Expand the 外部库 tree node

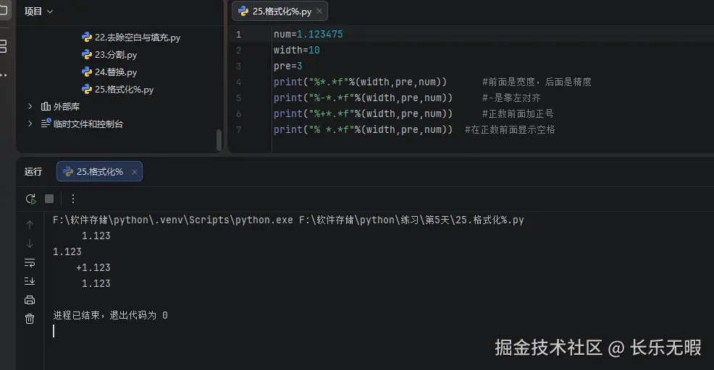point(30,106)
